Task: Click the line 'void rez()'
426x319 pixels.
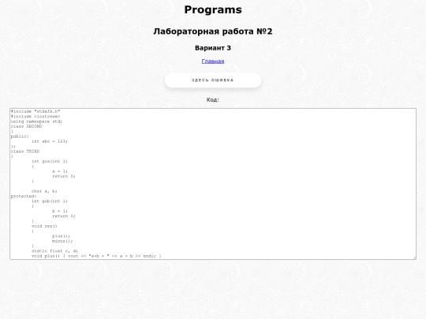Action: click(x=44, y=226)
